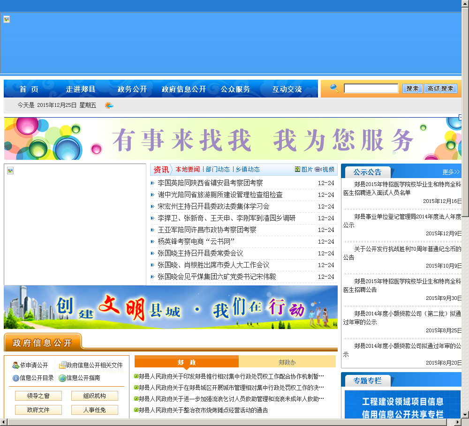
Task: Click the 视频 video camera icon link
Action: click(x=318, y=169)
